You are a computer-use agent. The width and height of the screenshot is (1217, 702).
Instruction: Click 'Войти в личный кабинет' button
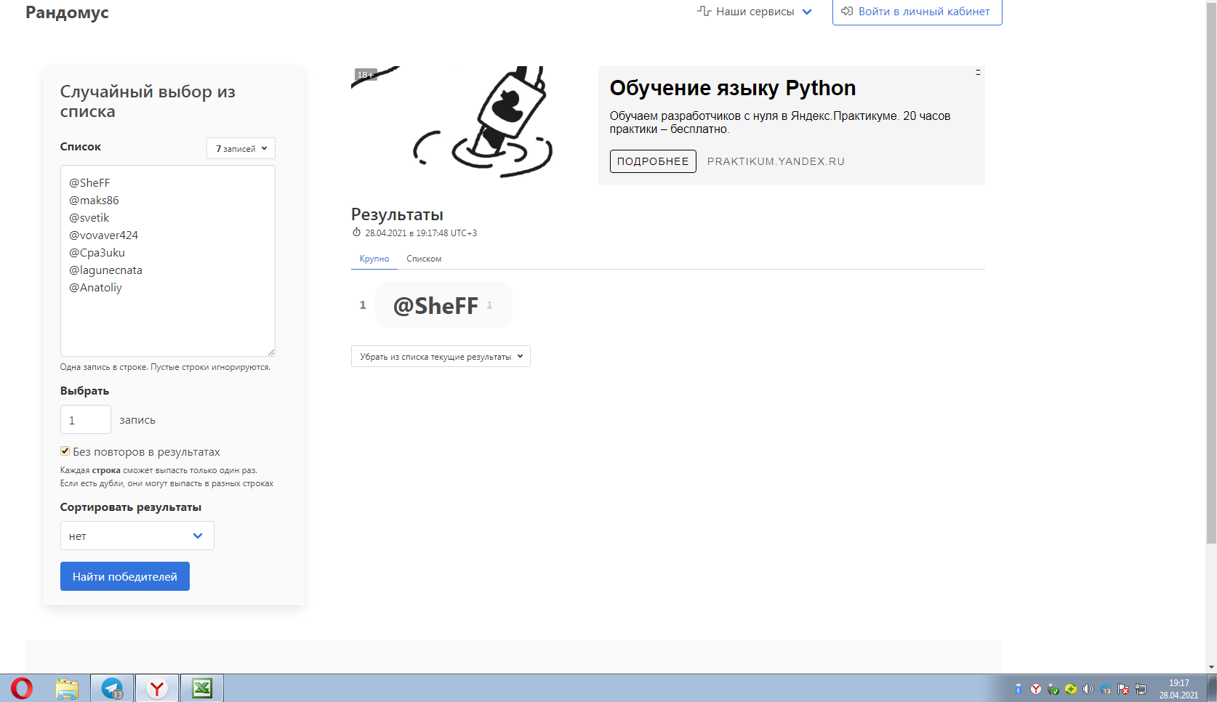click(917, 12)
